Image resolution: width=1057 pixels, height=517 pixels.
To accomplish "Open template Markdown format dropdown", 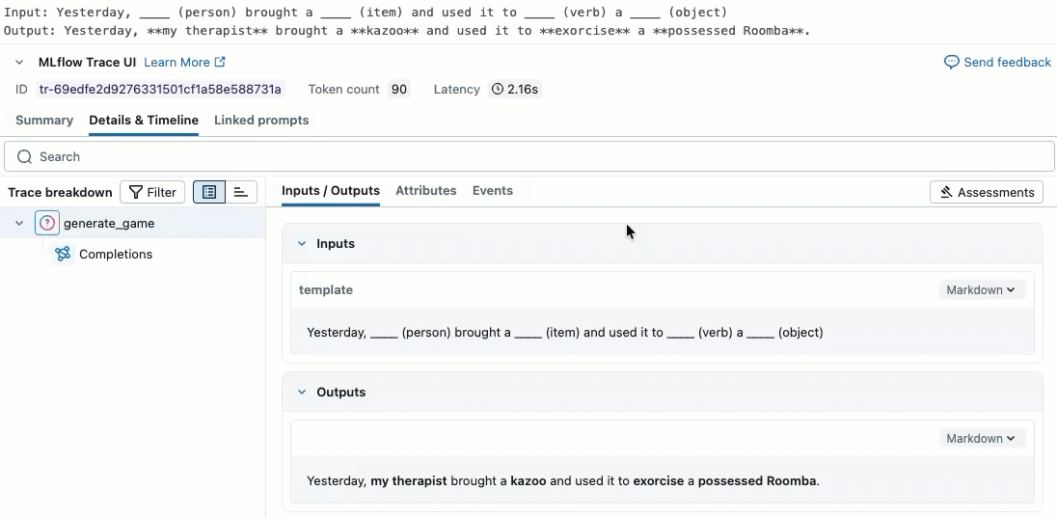I will tap(981, 289).
